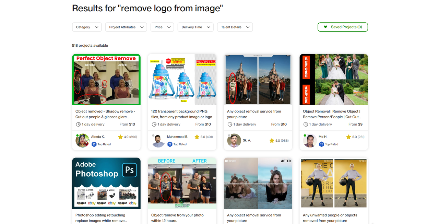
Task: Click Abeda K. profile avatar
Action: pyautogui.click(x=82, y=140)
